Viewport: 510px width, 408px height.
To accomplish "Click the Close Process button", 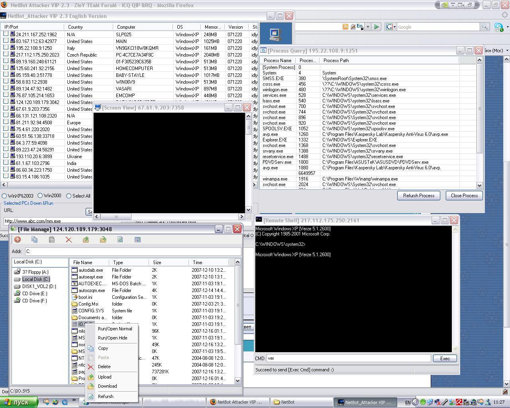I will point(464,195).
